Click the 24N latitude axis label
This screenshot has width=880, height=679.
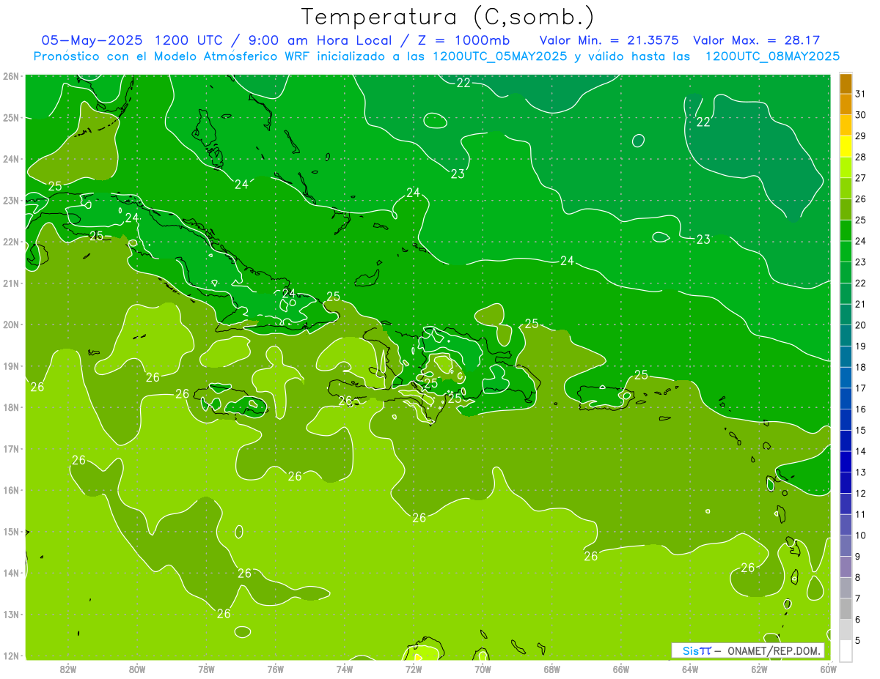pos(10,159)
